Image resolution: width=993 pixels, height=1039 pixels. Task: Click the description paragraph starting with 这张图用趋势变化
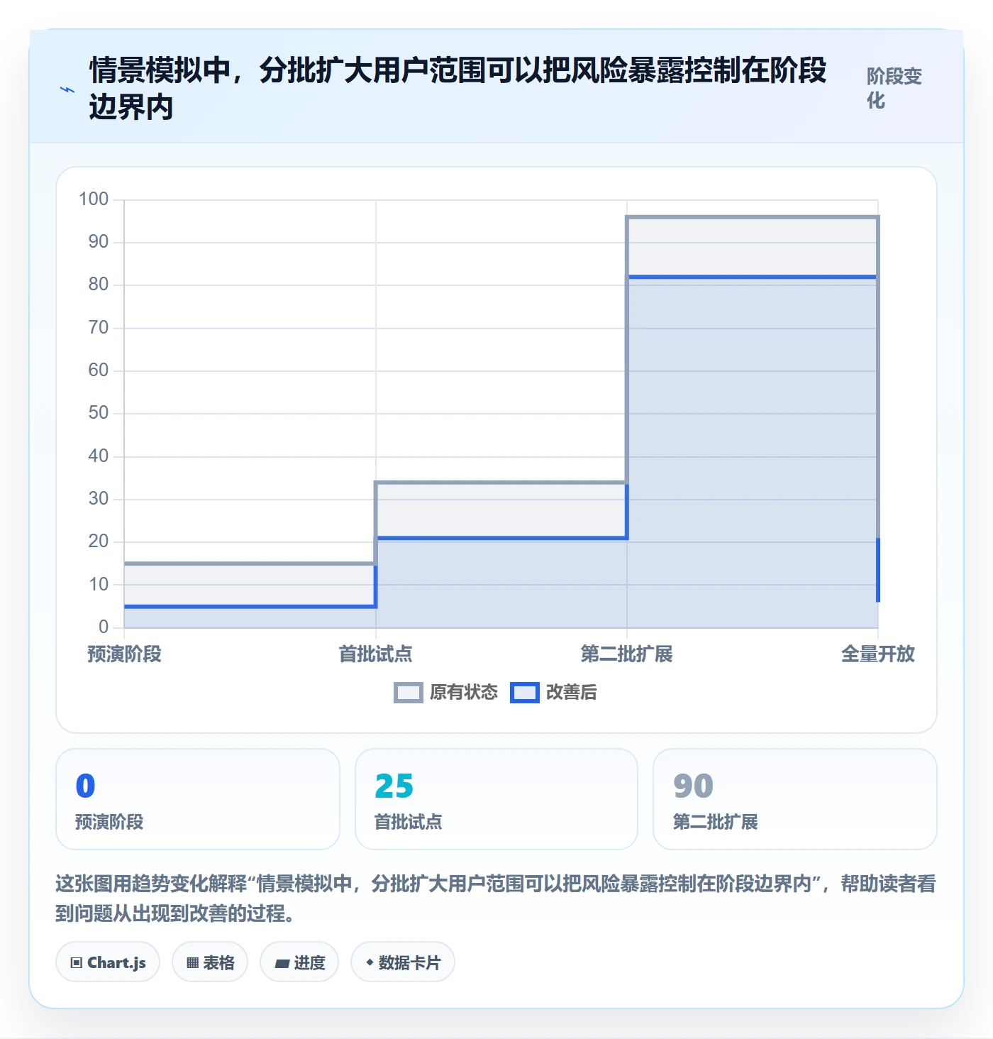(x=496, y=898)
